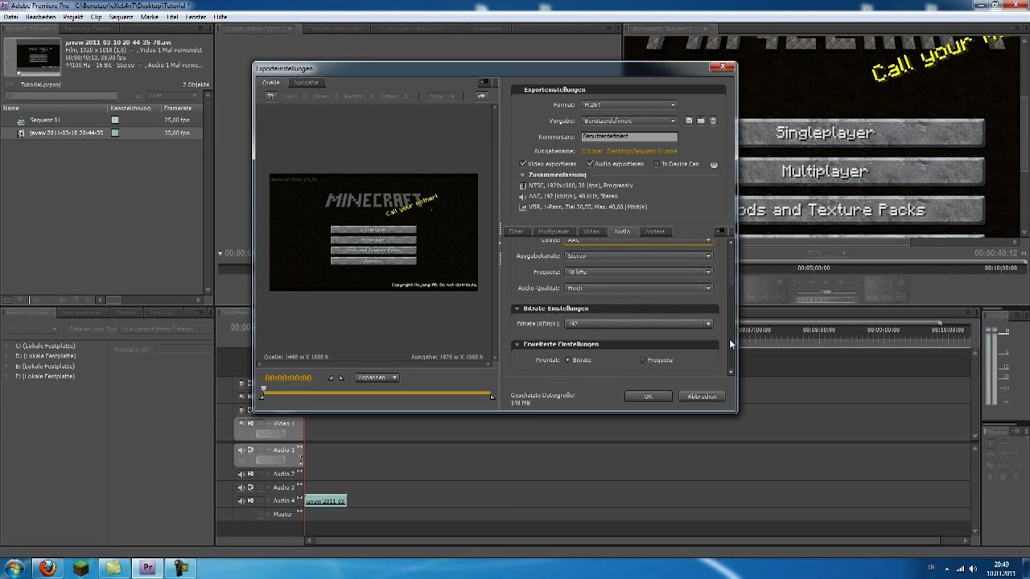Toggle sync lock on Video 1 track
1030x579 pixels.
[251, 423]
